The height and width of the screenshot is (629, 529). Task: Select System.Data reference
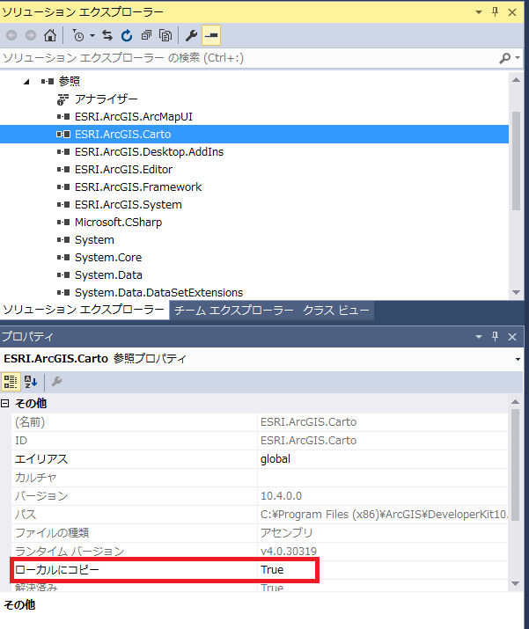(108, 275)
